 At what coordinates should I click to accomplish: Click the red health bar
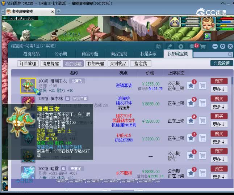coord(225,18)
